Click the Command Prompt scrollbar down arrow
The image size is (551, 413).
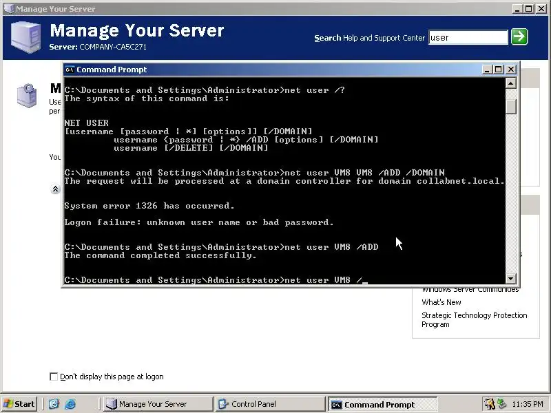510,279
